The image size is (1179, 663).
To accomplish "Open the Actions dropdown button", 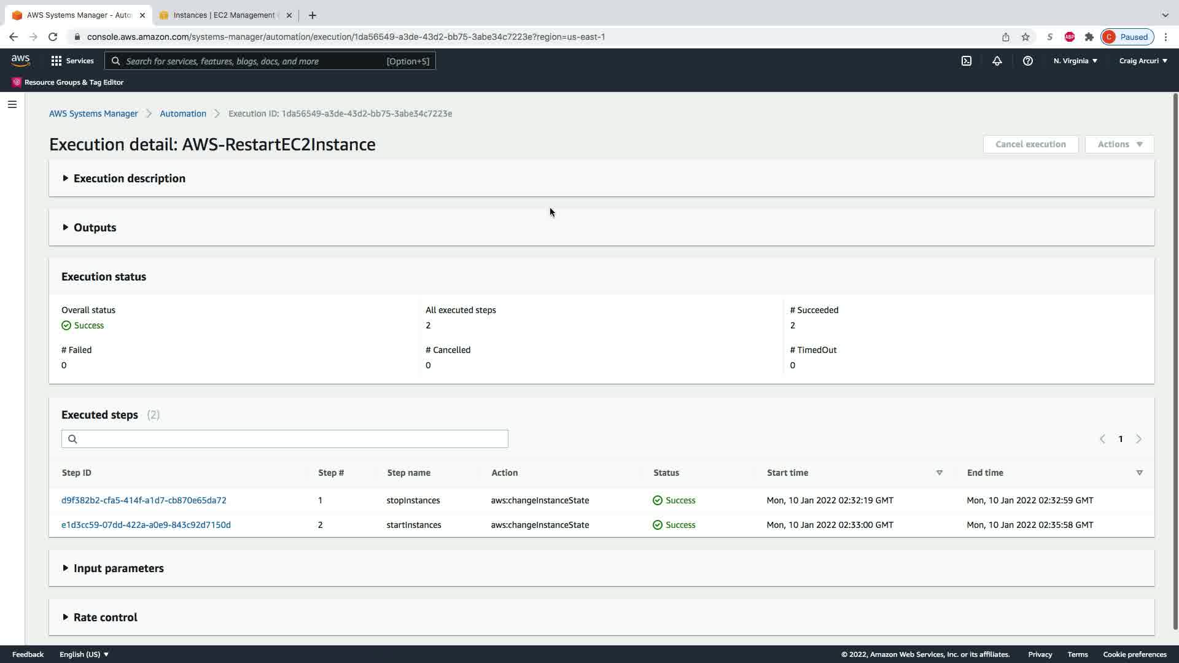I will point(1119,144).
